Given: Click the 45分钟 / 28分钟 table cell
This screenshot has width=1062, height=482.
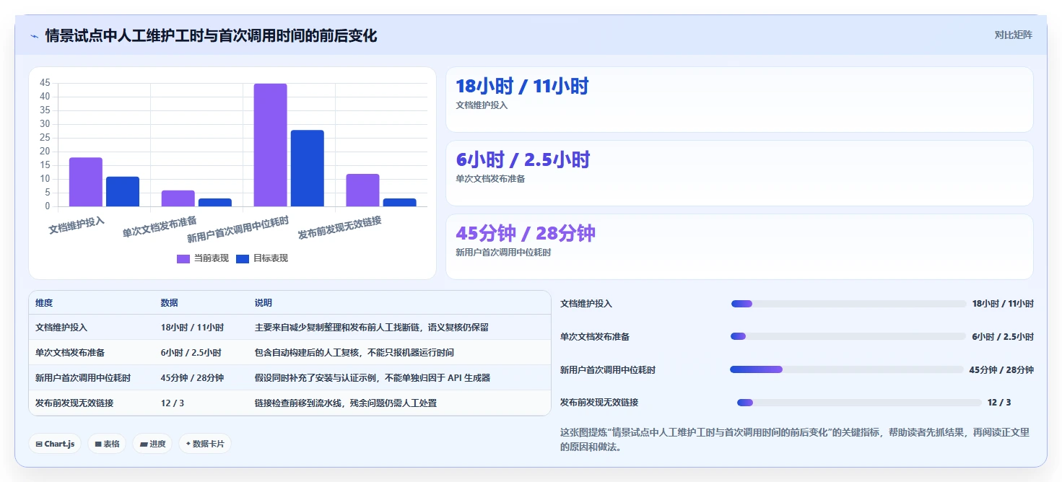Looking at the screenshot, I should [192, 378].
